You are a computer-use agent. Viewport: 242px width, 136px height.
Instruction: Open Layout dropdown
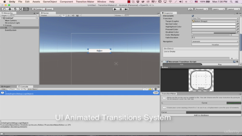click(x=233, y=9)
